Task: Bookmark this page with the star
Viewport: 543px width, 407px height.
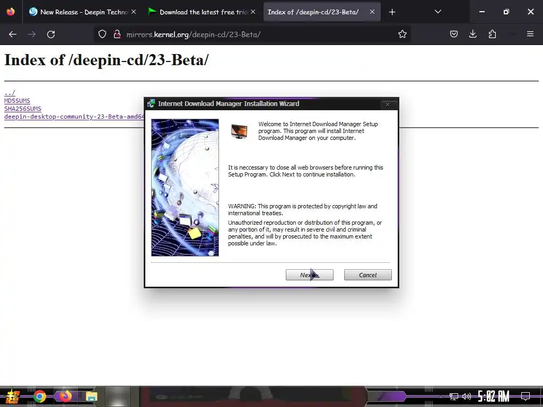Action: click(x=402, y=34)
